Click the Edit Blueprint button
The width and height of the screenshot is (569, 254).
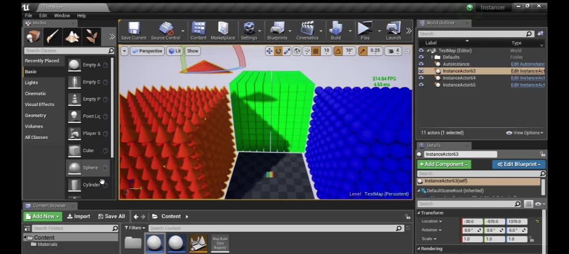click(519, 164)
